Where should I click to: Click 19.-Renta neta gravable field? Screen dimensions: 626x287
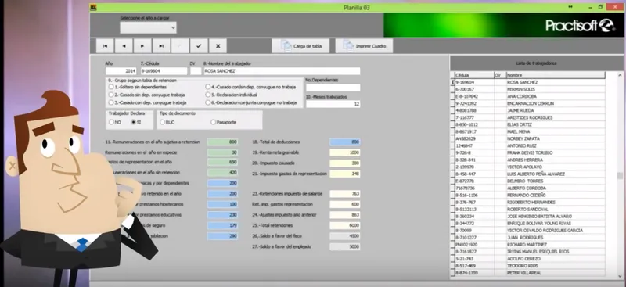click(345, 152)
